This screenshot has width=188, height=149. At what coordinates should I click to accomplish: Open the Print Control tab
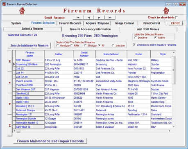[152, 23]
